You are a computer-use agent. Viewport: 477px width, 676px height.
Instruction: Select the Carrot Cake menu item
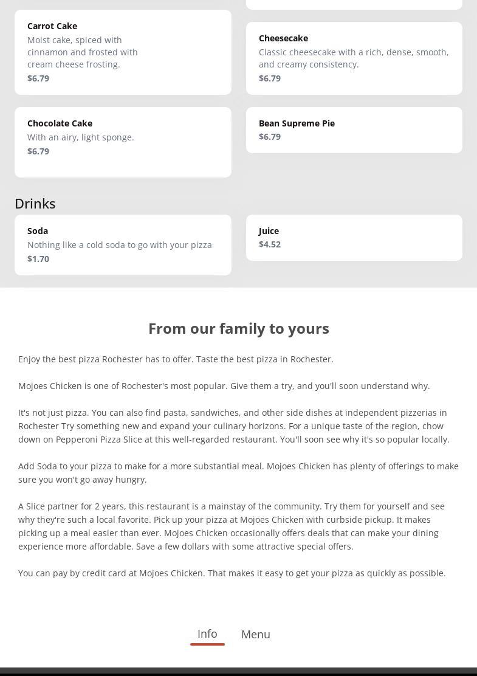(123, 52)
